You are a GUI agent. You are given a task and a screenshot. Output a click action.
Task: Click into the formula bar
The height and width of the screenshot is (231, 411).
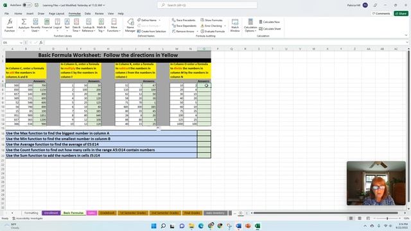[x=224, y=42]
